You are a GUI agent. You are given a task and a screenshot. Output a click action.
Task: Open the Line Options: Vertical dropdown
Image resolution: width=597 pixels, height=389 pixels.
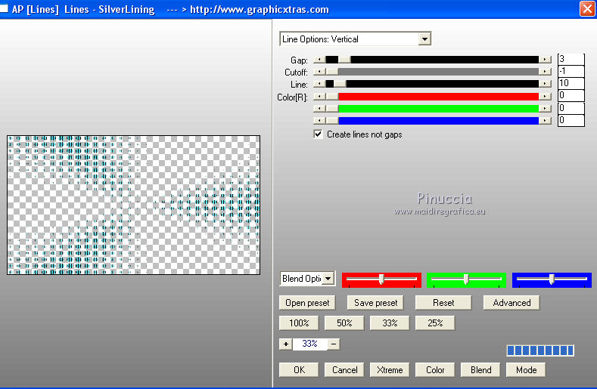click(x=424, y=39)
